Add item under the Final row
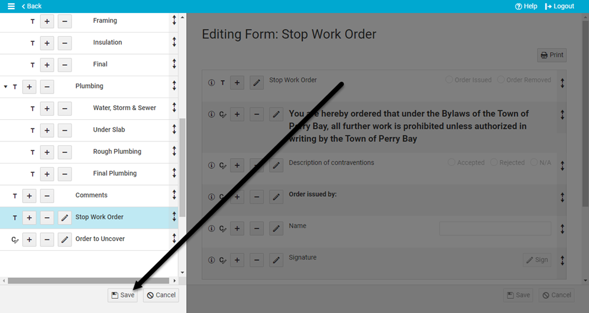 click(x=47, y=65)
